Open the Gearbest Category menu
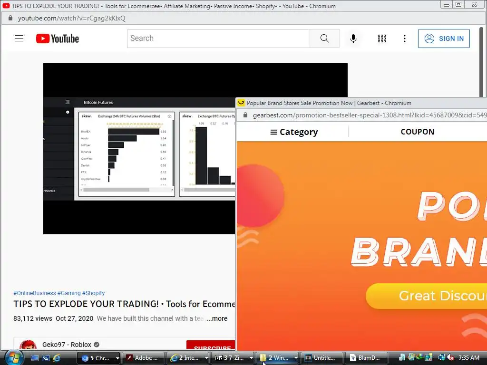487x365 pixels. tap(294, 132)
